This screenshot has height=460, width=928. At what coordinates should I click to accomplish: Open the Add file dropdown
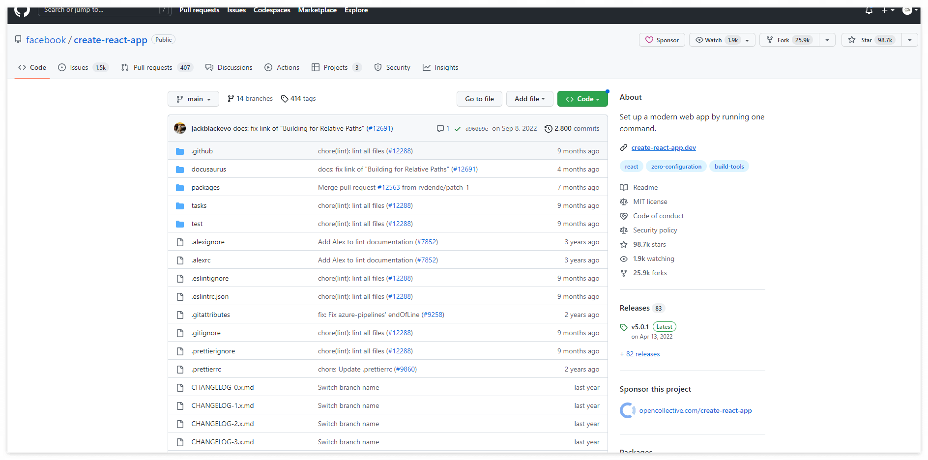pos(530,99)
